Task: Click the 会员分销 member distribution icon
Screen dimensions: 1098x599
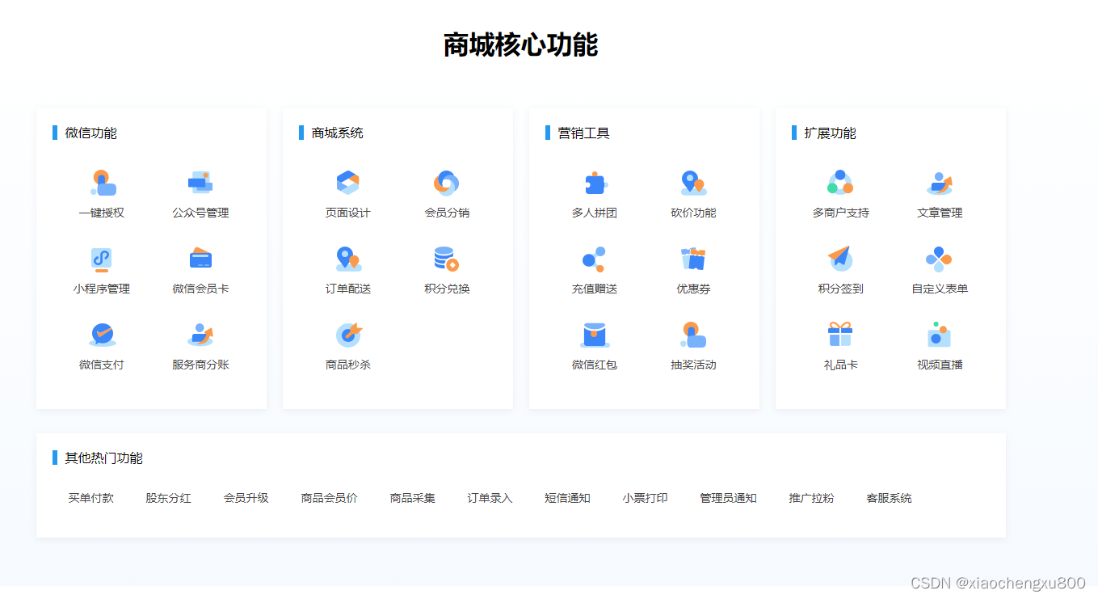Action: [445, 183]
